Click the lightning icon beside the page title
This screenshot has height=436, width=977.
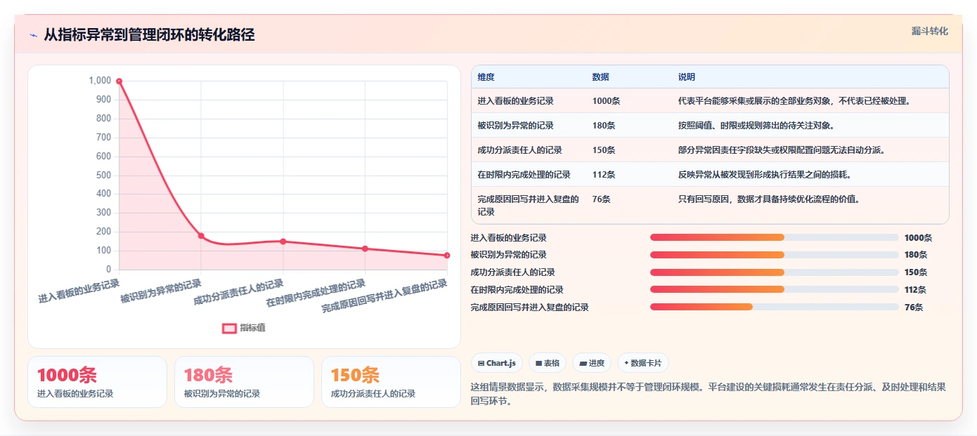33,35
